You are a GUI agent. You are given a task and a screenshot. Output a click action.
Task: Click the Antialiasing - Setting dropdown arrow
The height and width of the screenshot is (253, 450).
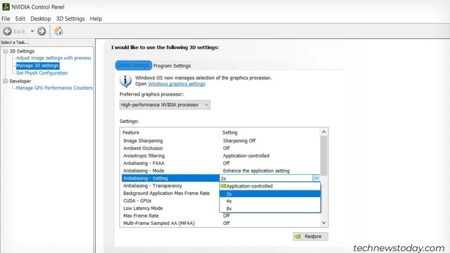(x=317, y=178)
